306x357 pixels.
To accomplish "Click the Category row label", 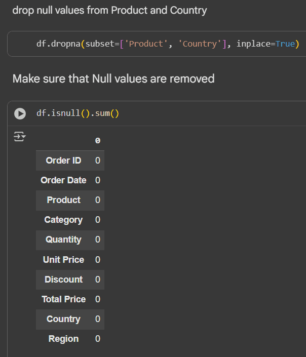I will tap(63, 220).
